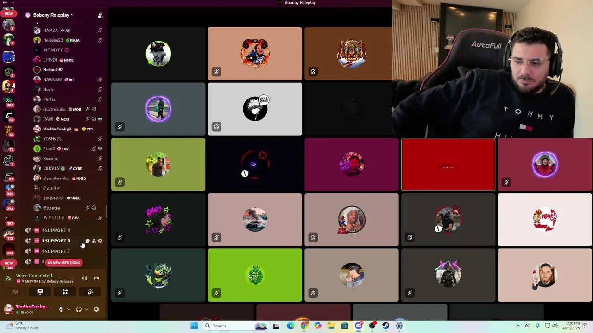
Task: Open the soundboard button
Action: click(90, 292)
